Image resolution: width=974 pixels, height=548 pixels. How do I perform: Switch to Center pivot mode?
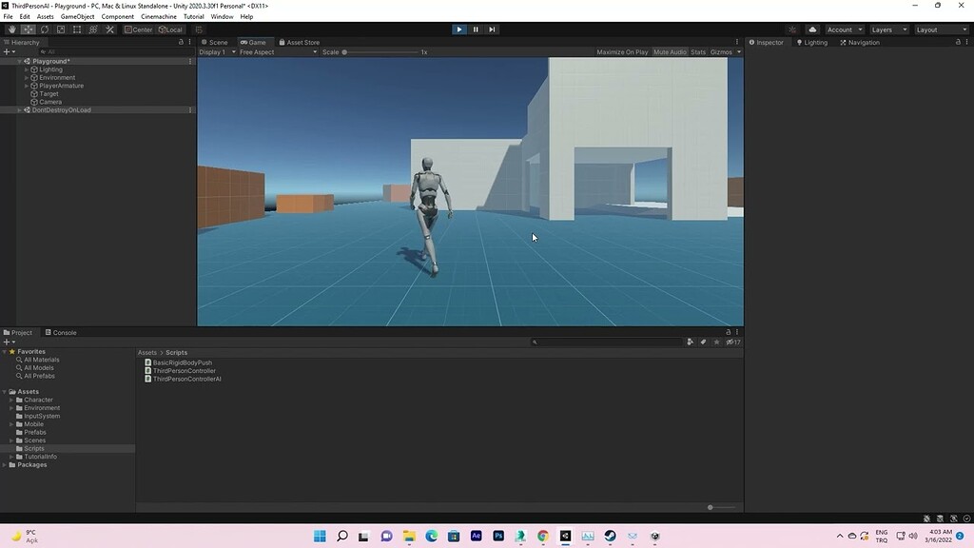[x=139, y=29]
